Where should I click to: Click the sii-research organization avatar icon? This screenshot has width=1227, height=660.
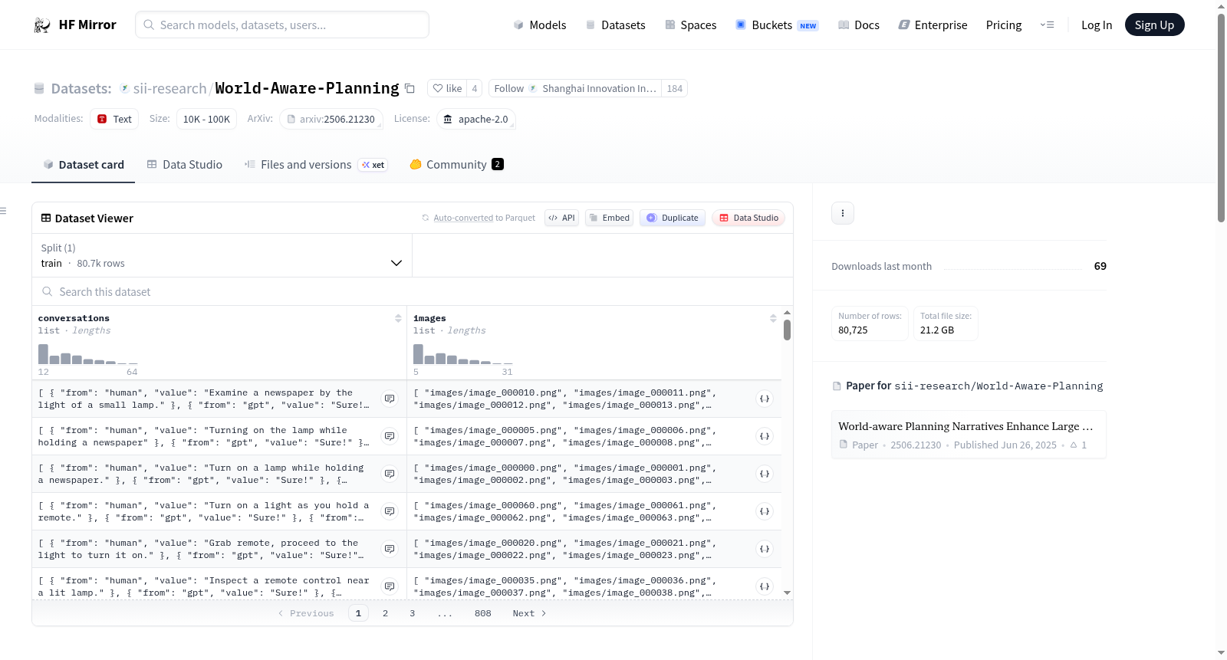(x=124, y=89)
